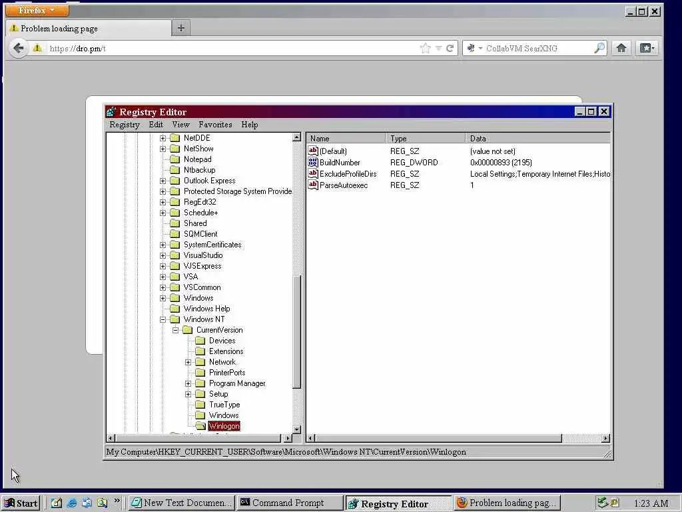This screenshot has height=512, width=682.
Task: Select the Windows Help folder icon
Action: [175, 309]
